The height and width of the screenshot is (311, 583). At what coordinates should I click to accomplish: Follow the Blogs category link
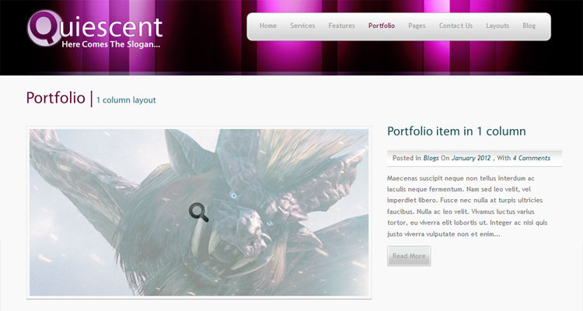431,158
